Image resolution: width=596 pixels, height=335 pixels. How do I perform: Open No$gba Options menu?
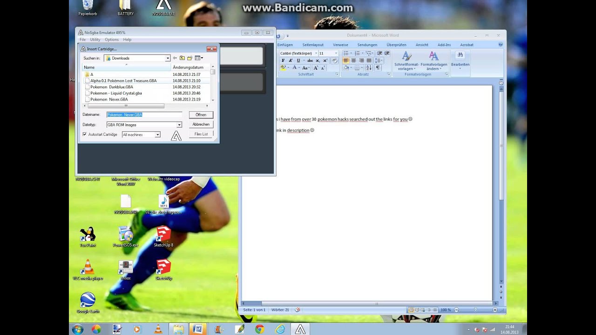(112, 40)
